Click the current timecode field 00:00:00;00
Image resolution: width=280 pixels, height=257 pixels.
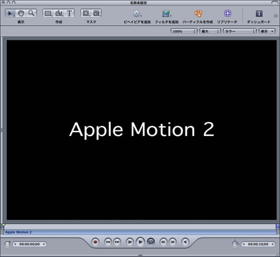click(30, 244)
